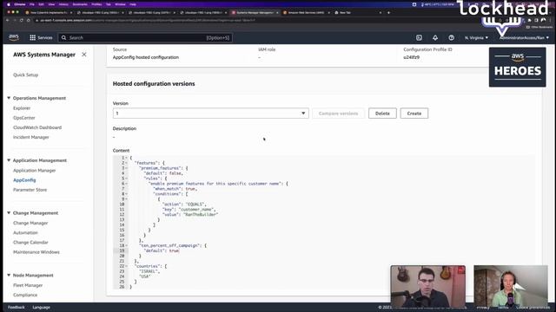This screenshot has width=556, height=312.
Task: Open the N. Virginia region dropdown
Action: coord(476,37)
